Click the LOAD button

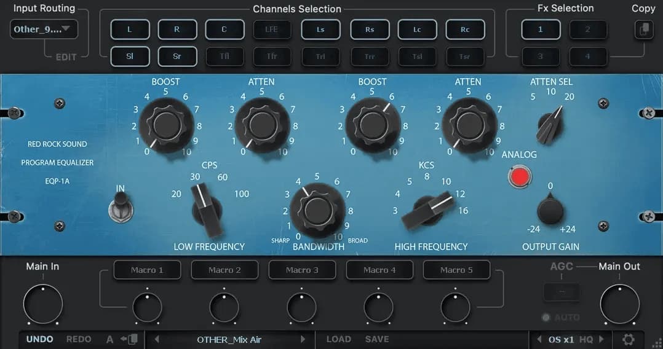(x=338, y=339)
